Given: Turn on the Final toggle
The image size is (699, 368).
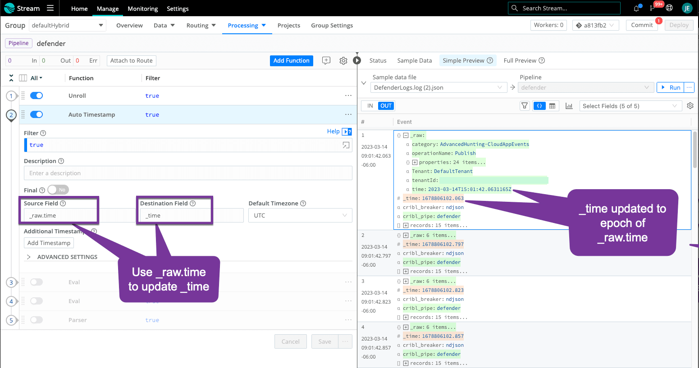Looking at the screenshot, I should click(x=58, y=190).
